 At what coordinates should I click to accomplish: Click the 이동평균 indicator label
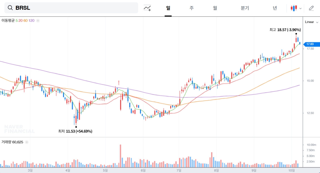click(8, 20)
